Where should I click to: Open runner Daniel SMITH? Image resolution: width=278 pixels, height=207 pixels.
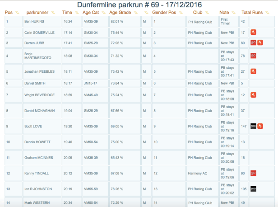tap(35, 83)
